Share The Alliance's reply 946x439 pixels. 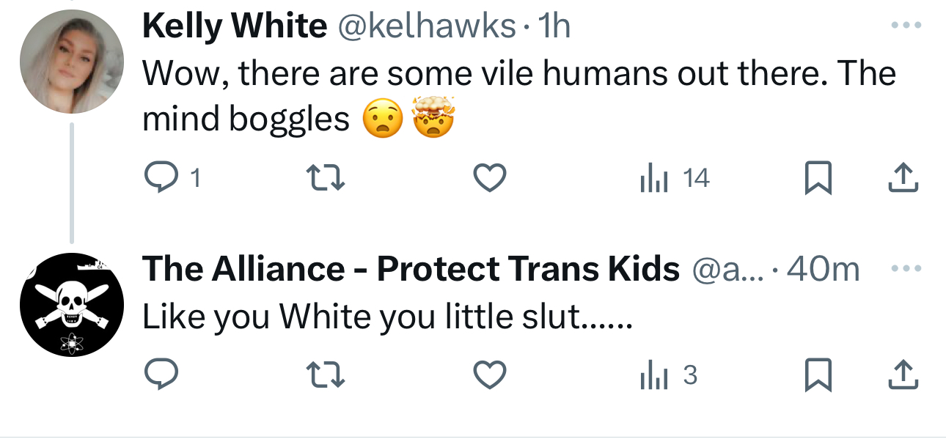(x=904, y=375)
